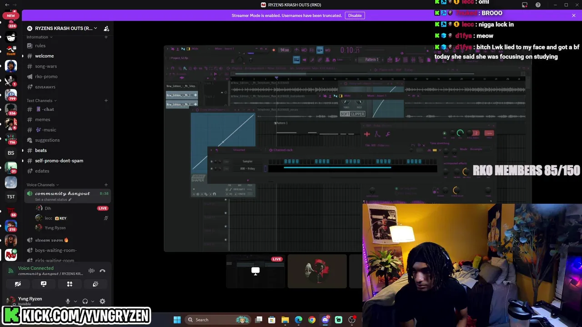Open the -chat text channel

(x=67, y=109)
